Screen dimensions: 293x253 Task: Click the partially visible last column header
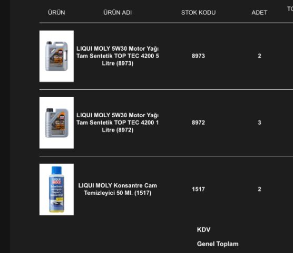(x=290, y=9)
